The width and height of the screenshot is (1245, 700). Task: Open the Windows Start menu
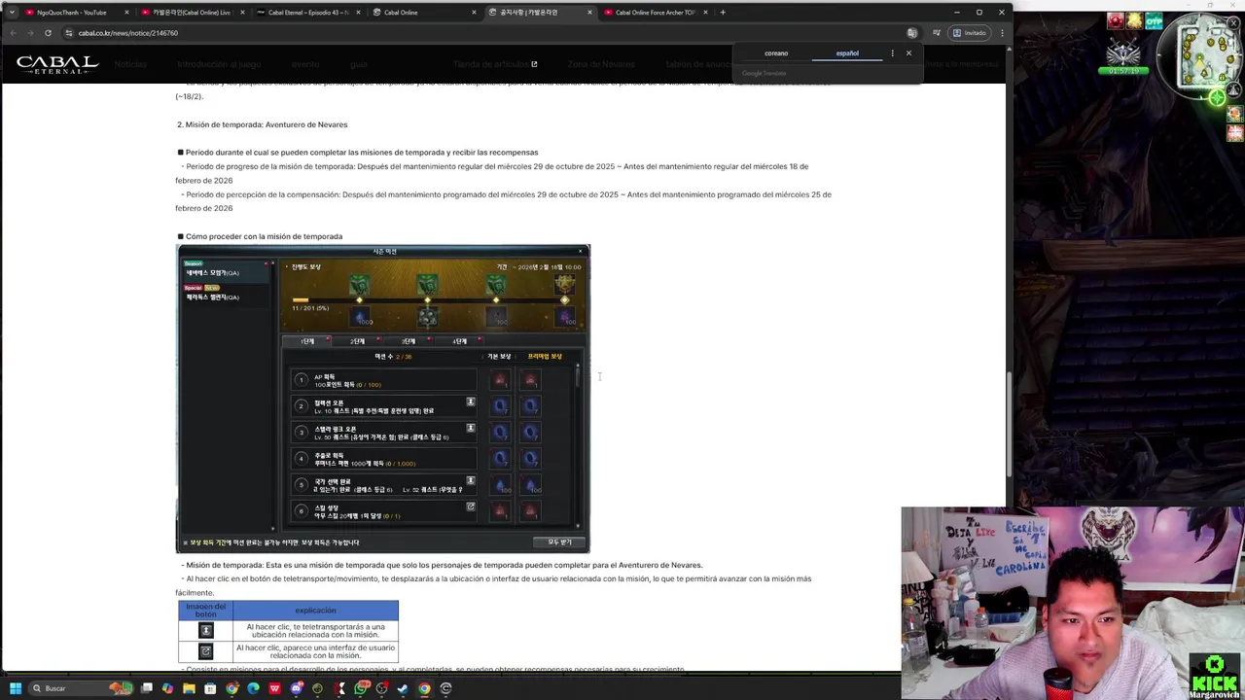[15, 688]
